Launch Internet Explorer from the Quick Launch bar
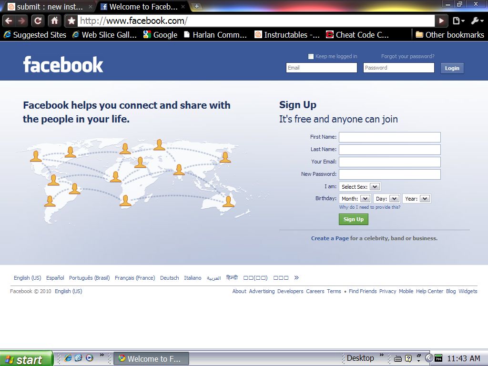488x366 pixels. coord(68,358)
